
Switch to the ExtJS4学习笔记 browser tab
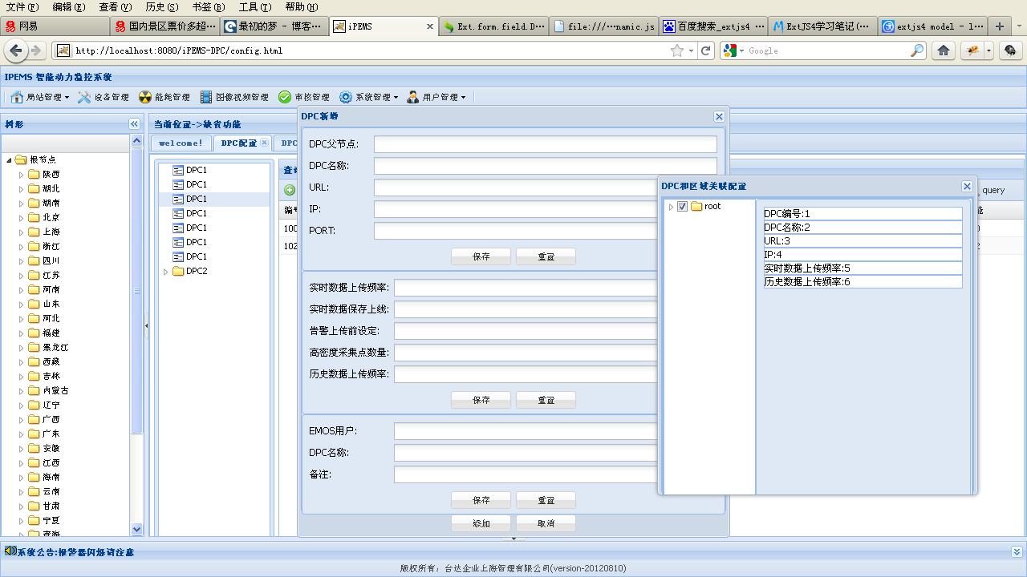[821, 26]
